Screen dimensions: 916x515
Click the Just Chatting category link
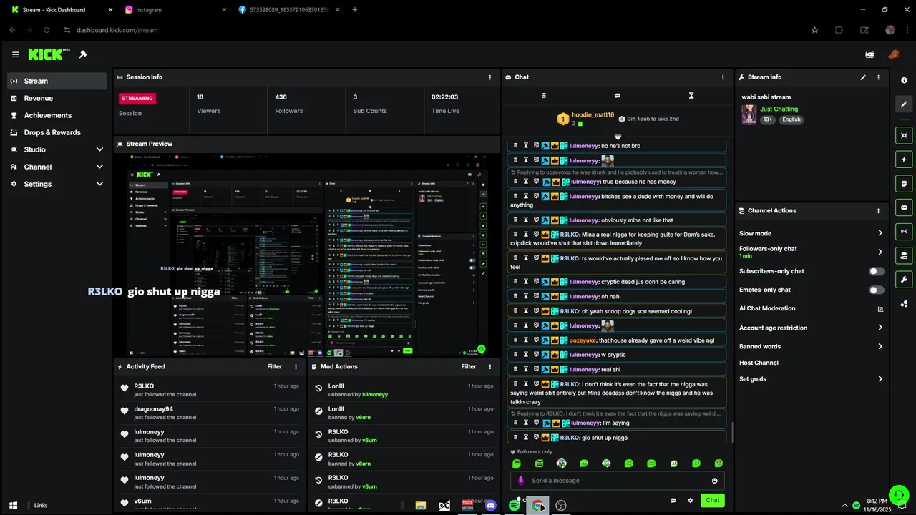coord(779,109)
